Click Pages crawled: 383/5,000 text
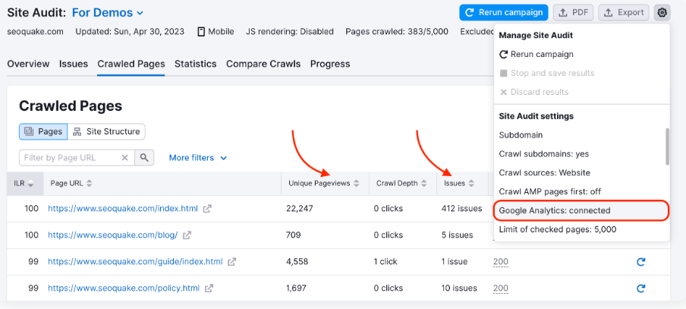 pos(397,32)
